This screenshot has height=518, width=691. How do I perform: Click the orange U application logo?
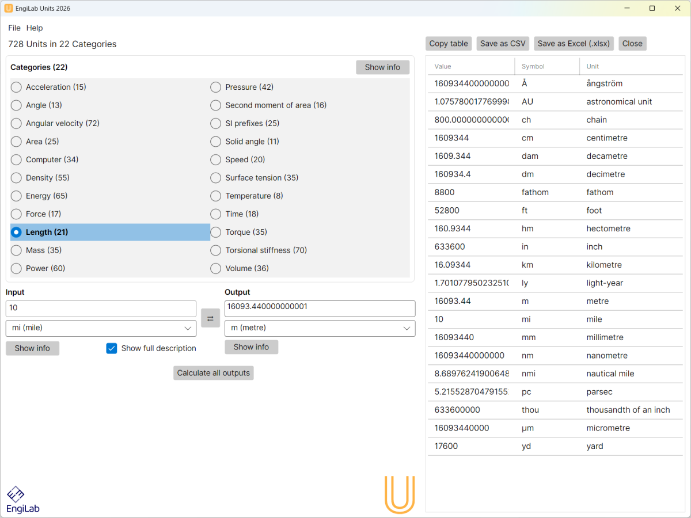400,494
